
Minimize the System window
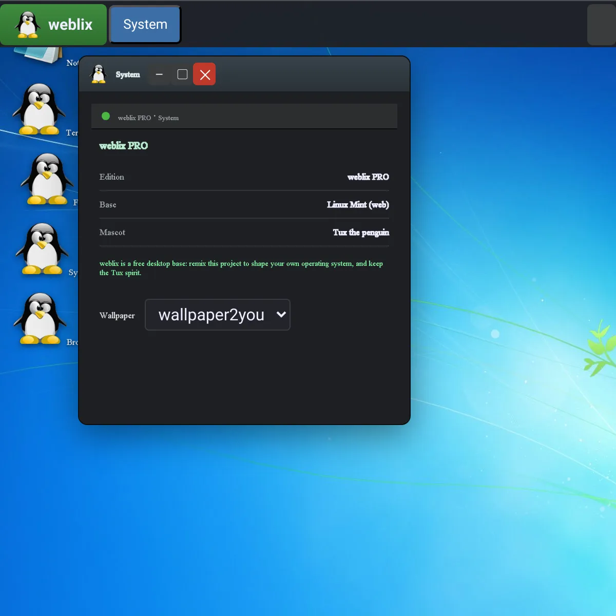[159, 74]
